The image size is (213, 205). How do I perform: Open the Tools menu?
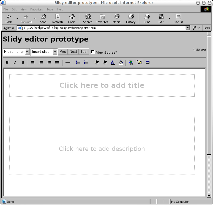[50, 9]
